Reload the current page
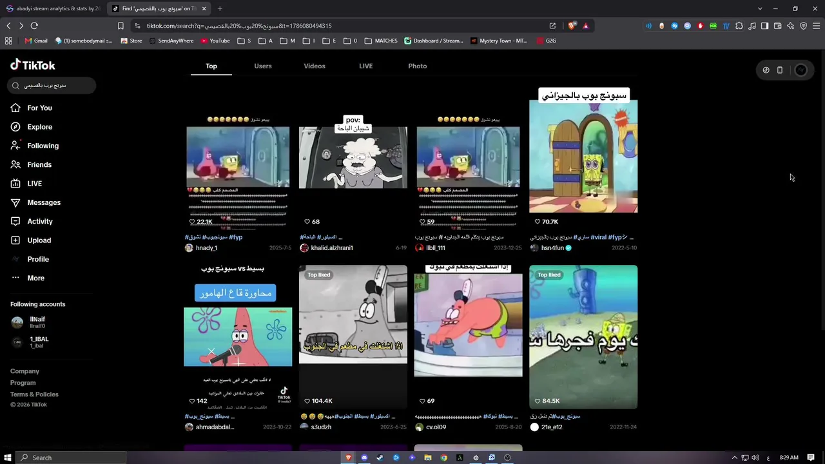825x464 pixels. point(34,26)
